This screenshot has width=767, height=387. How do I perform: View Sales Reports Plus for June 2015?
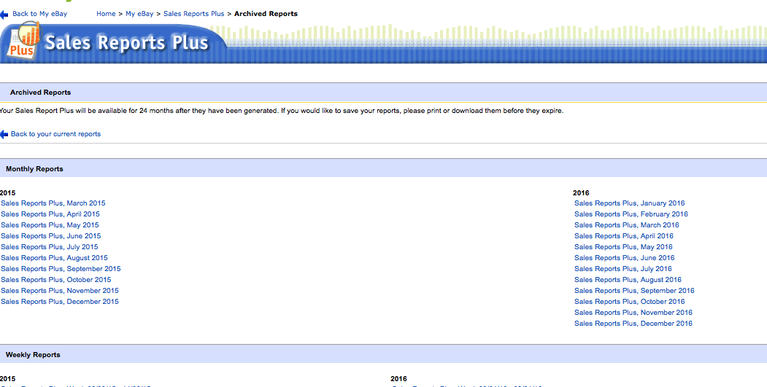pos(51,236)
